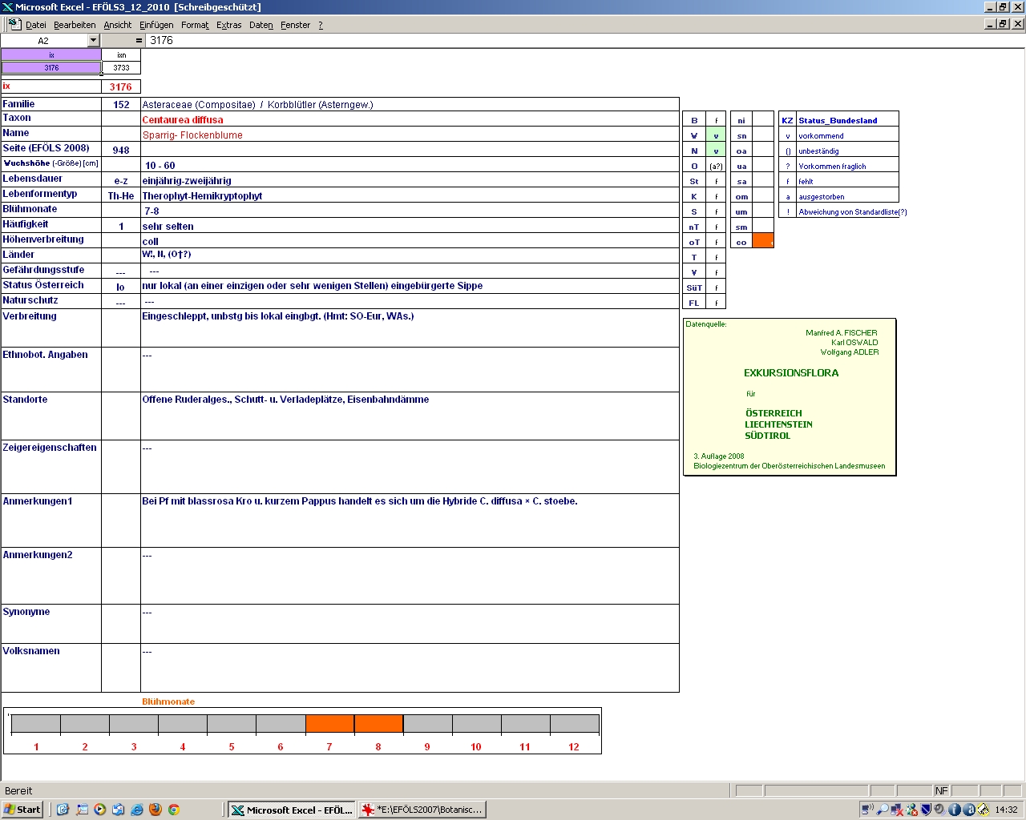Click the orange month 7 bar in Blühmonate chart

329,724
